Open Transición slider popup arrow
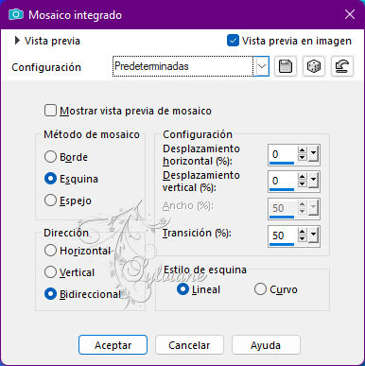This screenshot has height=366, width=365. [313, 235]
